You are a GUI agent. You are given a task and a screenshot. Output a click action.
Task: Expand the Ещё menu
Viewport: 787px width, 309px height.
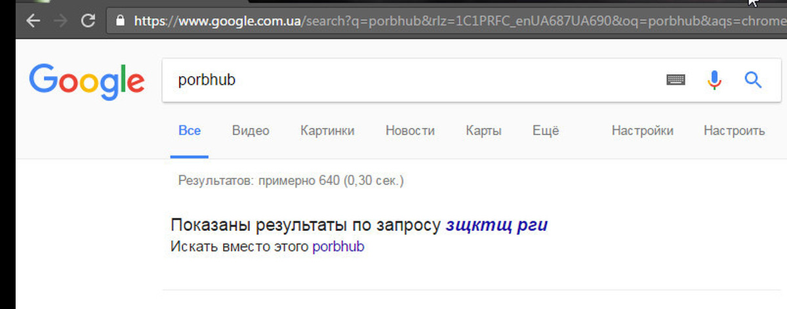546,131
